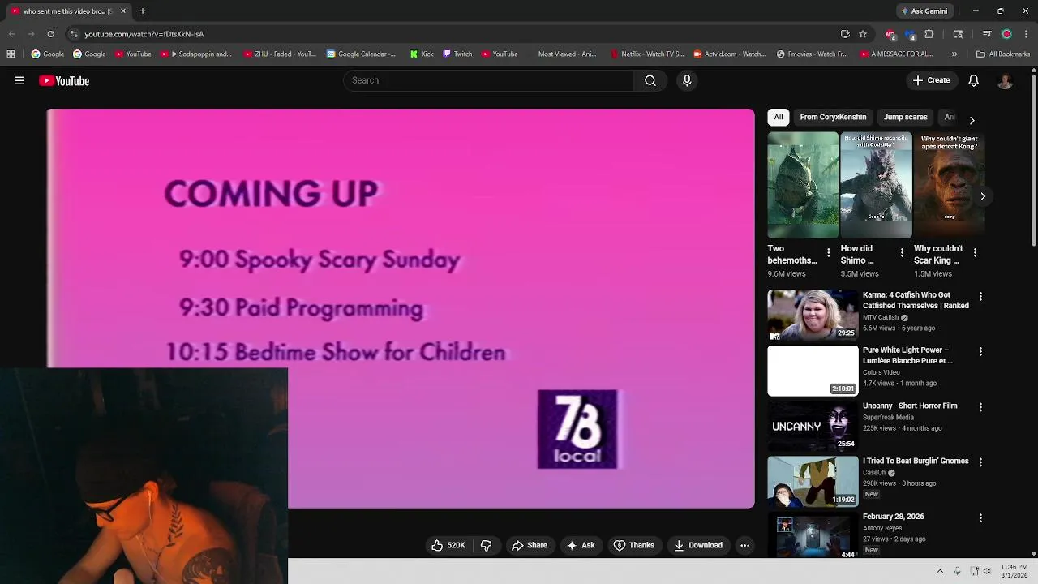Show more filter chips with the right arrow
The height and width of the screenshot is (584, 1038).
972,120
